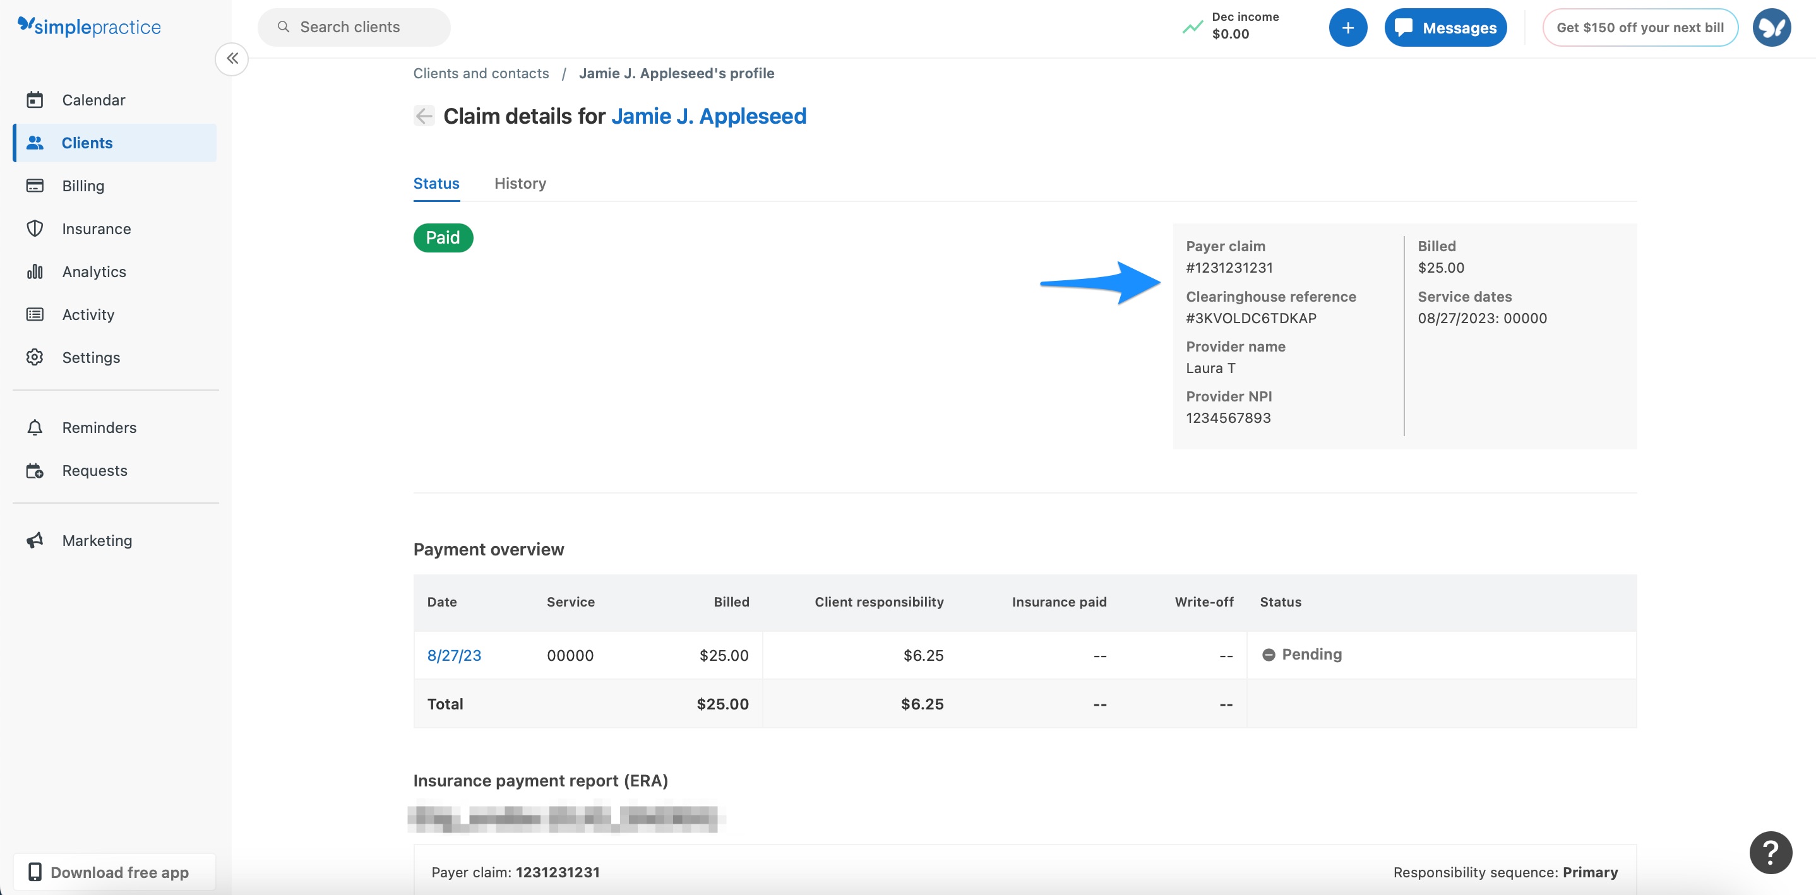Screen dimensions: 1816x895
Task: Open Messages
Action: 1445,28
